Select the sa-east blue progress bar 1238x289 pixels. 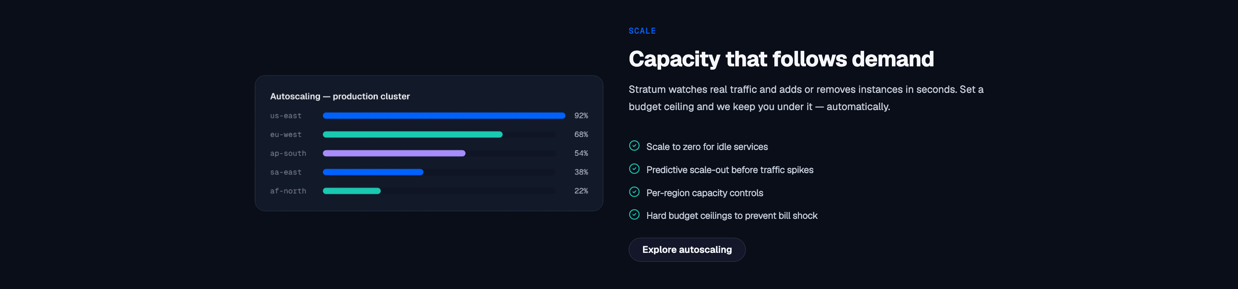(373, 172)
